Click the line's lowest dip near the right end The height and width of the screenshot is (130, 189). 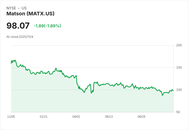pos(162,95)
